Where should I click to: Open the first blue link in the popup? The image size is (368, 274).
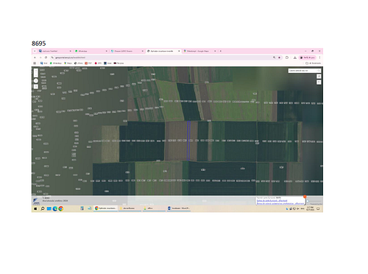[x=272, y=200]
